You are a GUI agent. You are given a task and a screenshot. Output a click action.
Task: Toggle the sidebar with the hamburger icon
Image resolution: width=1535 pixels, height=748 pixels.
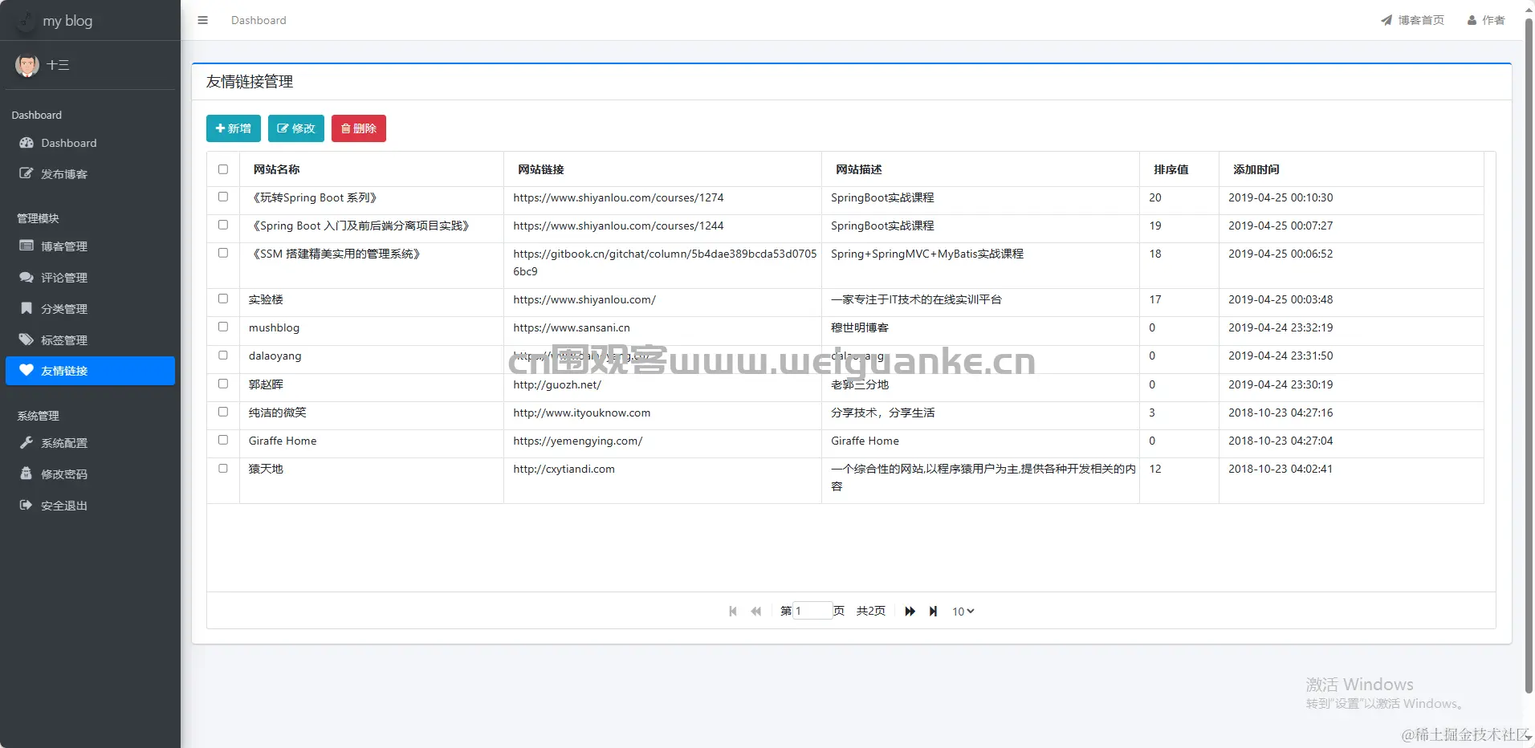202,20
